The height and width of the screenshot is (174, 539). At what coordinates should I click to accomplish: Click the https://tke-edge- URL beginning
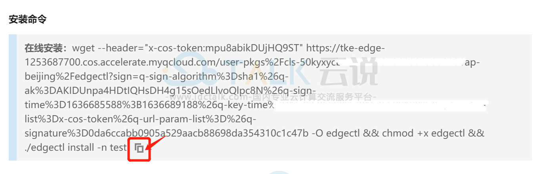(x=346, y=49)
